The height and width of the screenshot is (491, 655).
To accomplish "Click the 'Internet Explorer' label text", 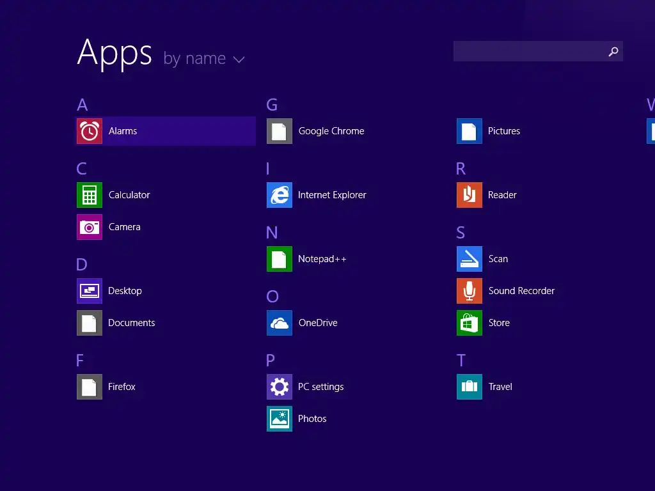I will tap(332, 195).
